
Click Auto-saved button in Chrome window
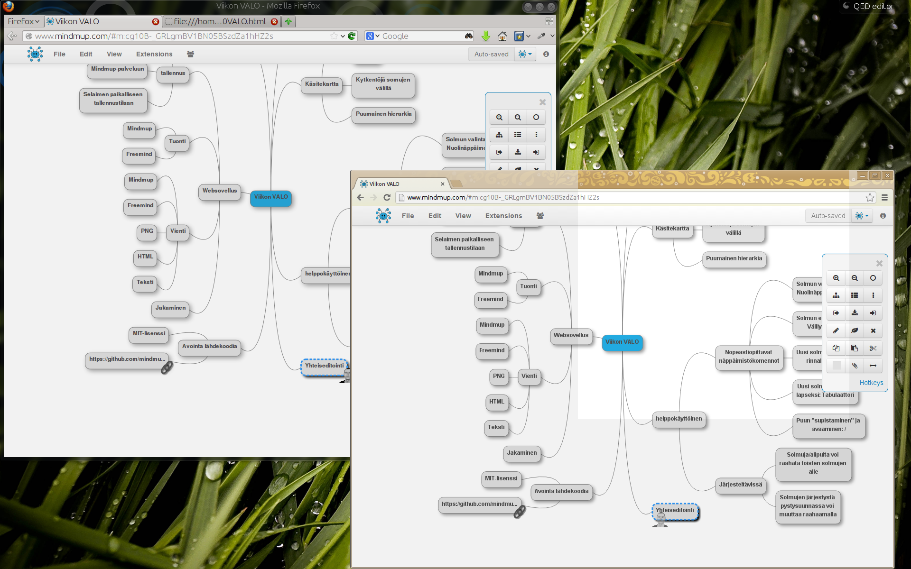tap(828, 216)
